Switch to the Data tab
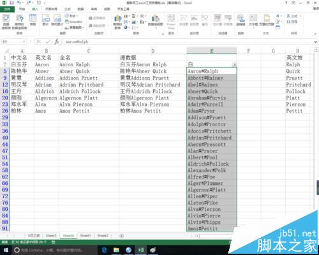 coord(80,9)
